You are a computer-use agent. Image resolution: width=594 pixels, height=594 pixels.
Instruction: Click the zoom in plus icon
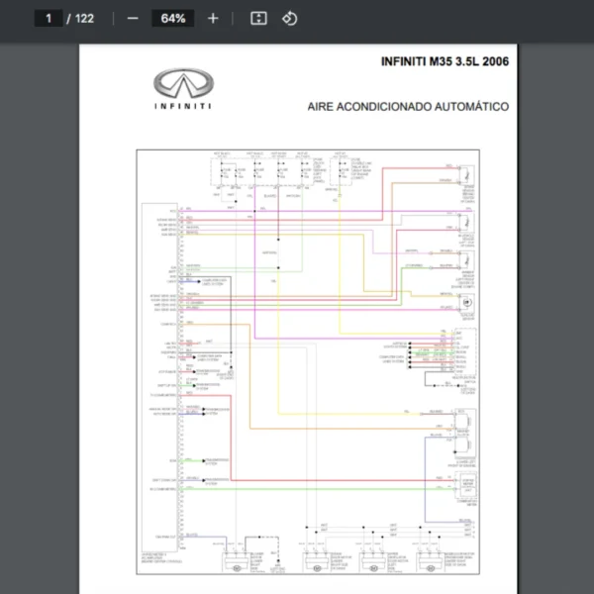[213, 19]
